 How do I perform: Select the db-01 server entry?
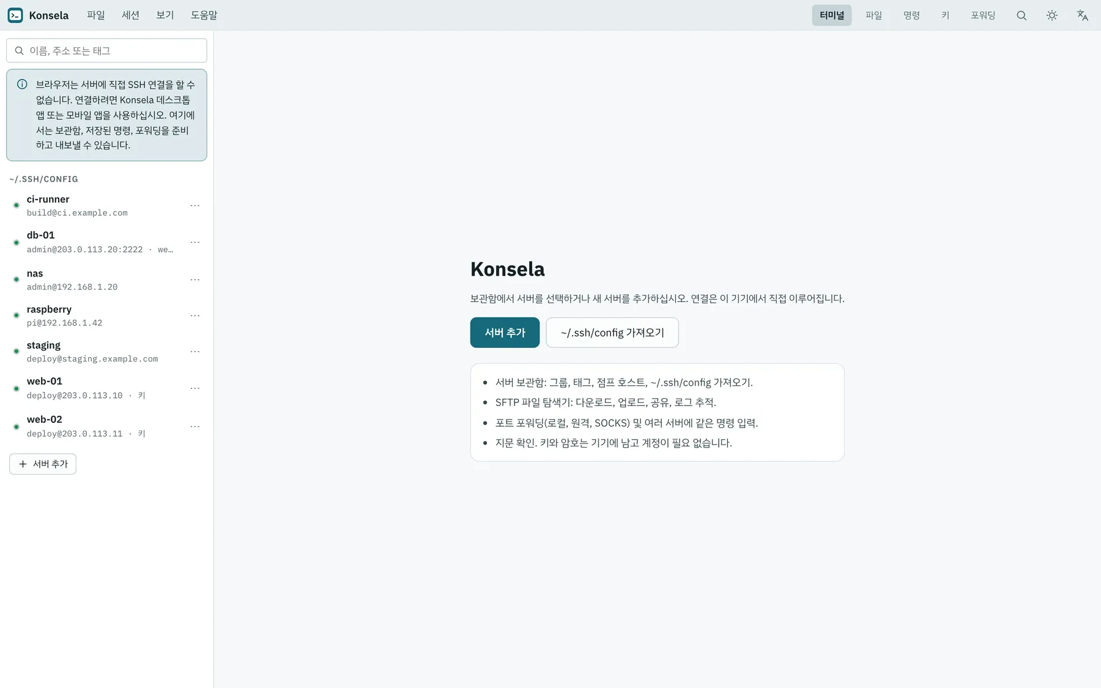(106, 242)
